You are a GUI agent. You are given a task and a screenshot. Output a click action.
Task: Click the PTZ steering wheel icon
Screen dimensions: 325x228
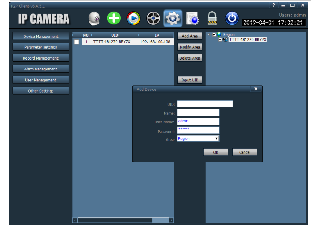click(153, 18)
